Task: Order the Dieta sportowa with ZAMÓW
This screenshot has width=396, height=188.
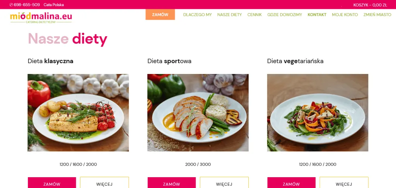Action: coord(171,183)
